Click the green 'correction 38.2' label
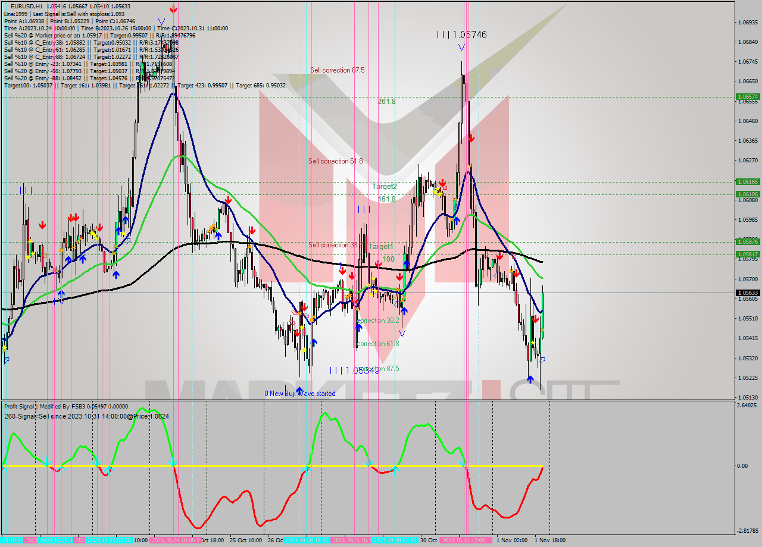Image resolution: width=762 pixels, height=547 pixels. [x=378, y=320]
